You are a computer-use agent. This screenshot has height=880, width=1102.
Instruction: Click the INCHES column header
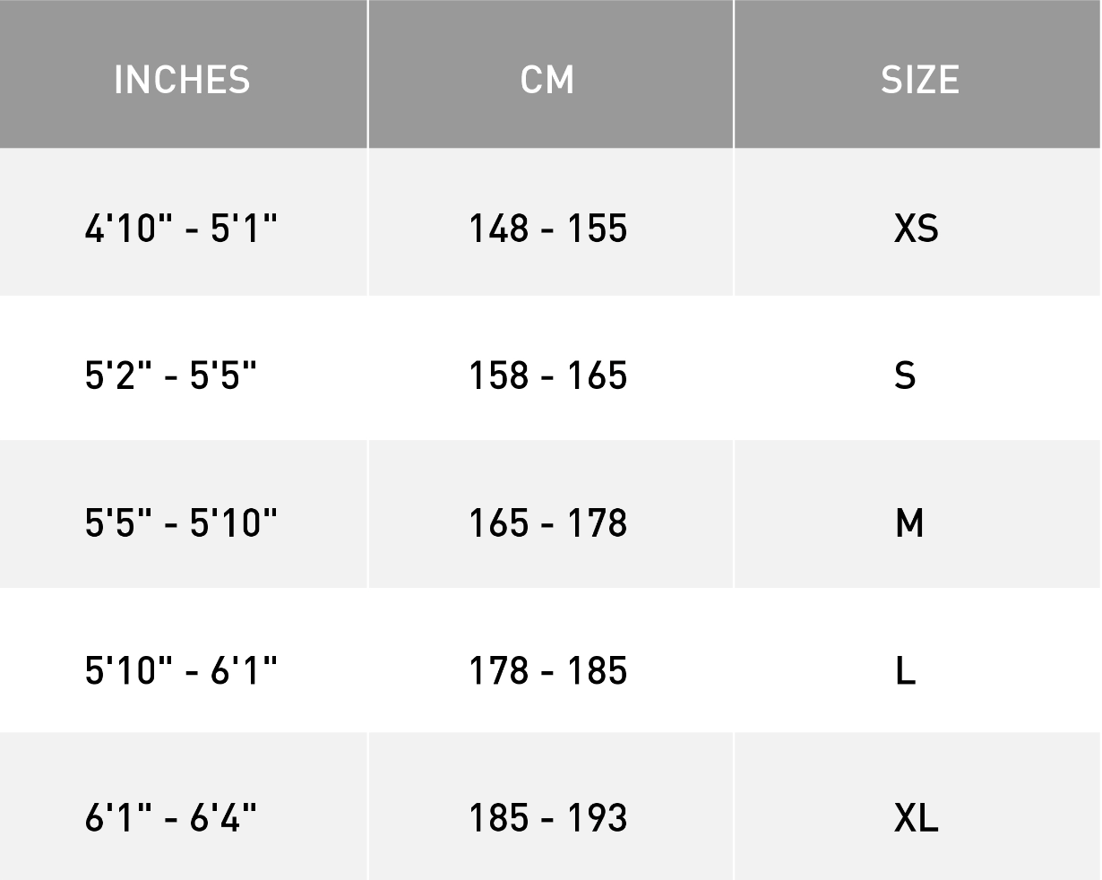point(182,80)
